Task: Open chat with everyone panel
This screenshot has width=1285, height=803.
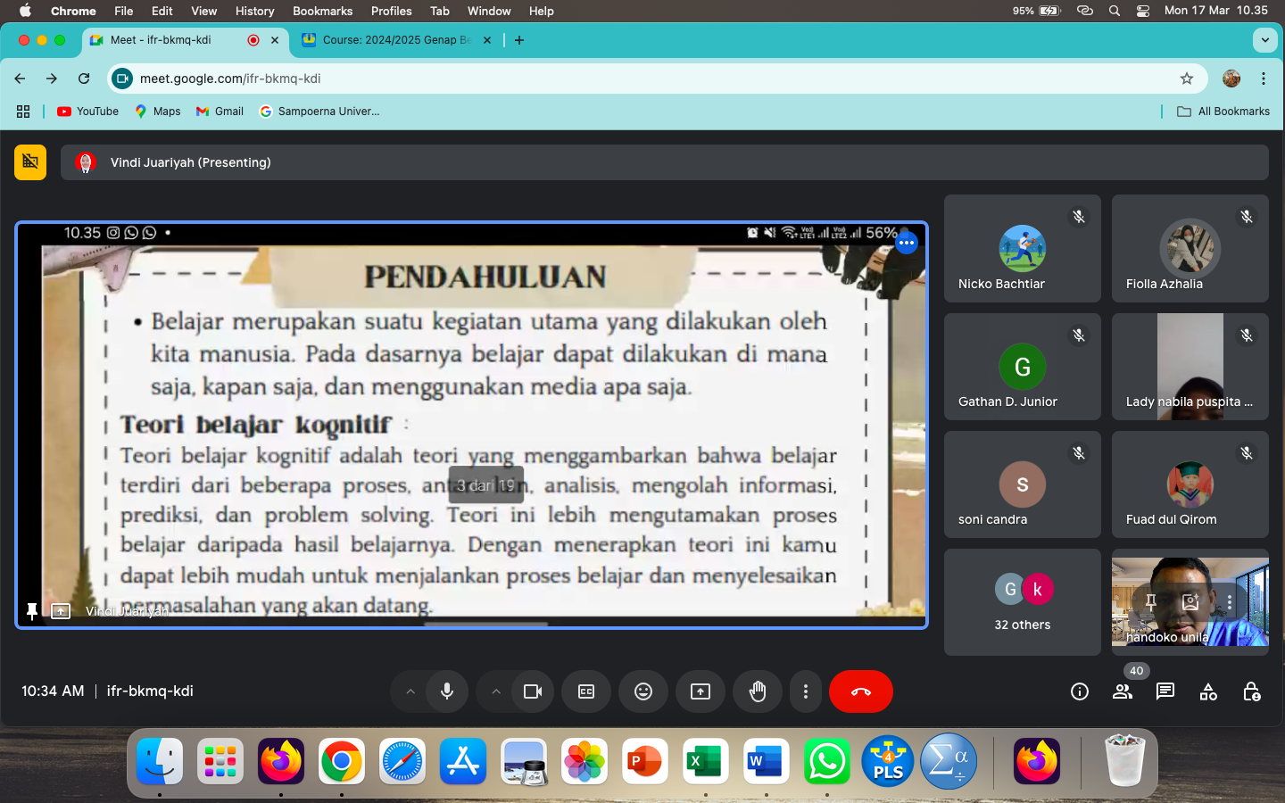Action: tap(1165, 691)
